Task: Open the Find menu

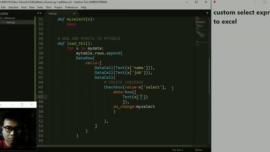Action: coord(24,8)
